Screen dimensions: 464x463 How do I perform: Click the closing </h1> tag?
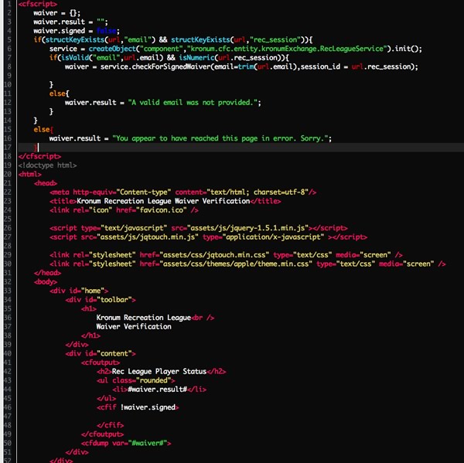90,335
